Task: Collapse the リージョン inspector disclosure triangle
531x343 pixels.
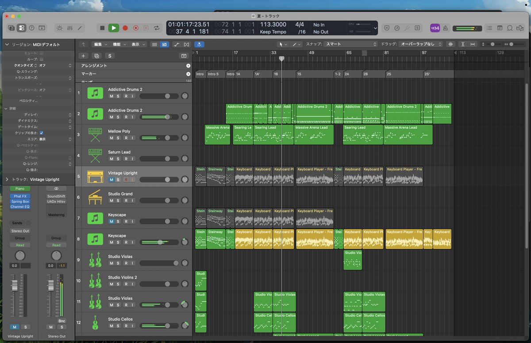Action: point(7,45)
